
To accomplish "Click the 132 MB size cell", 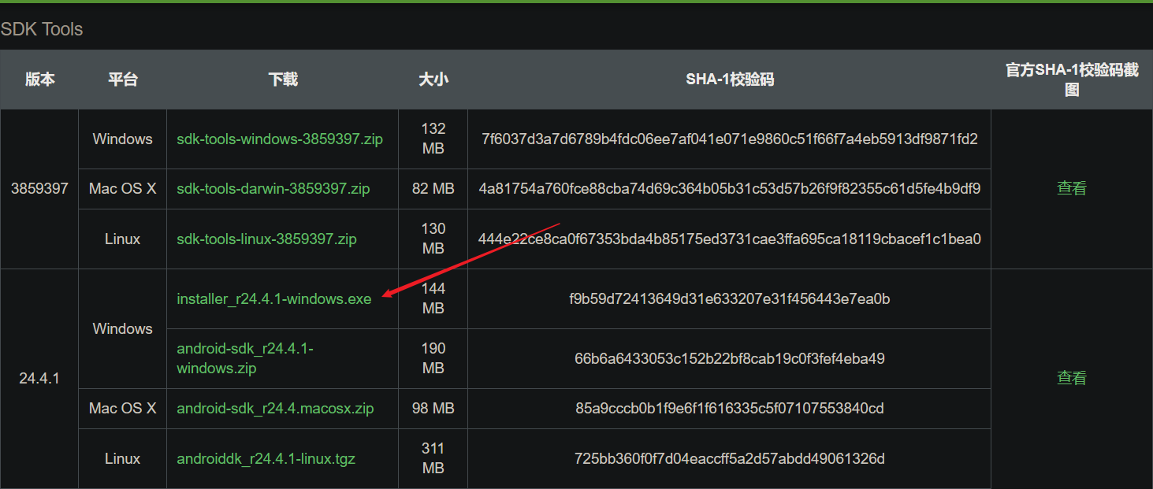I will pos(433,139).
